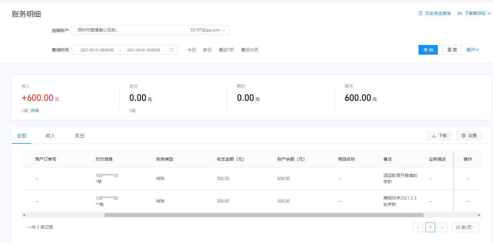Click the right arrow of horizontal scrollbar
Image resolution: width=493 pixels, height=243 pixels.
[479, 215]
